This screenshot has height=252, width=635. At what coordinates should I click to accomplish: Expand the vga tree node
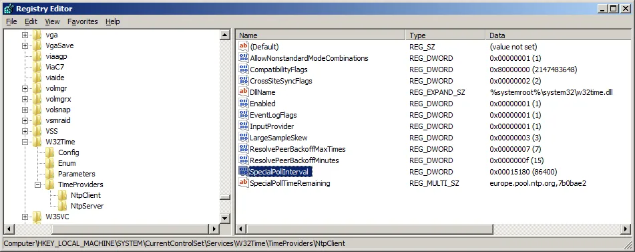[x=25, y=35]
